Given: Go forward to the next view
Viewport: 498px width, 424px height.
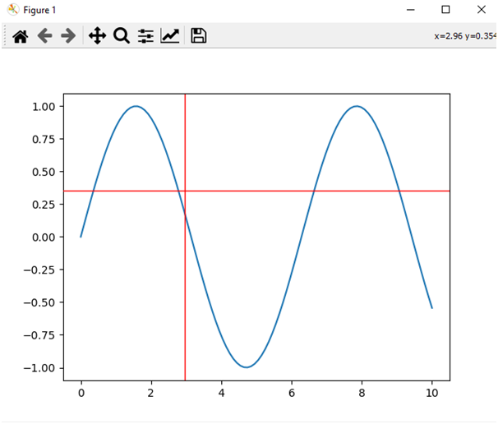Looking at the screenshot, I should 68,35.
